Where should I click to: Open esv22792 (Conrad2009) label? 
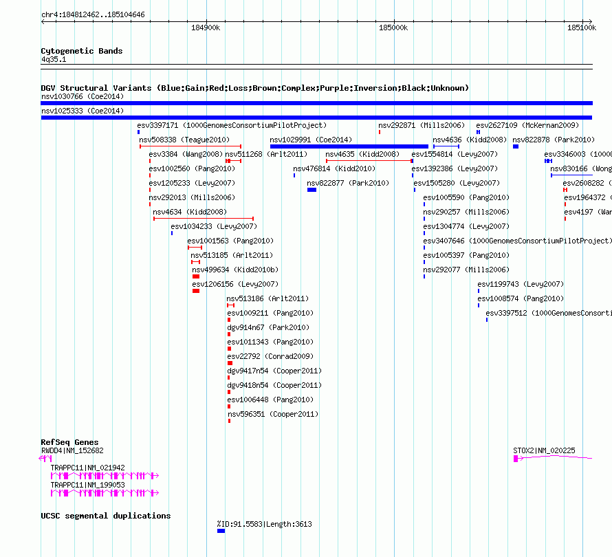coord(270,356)
